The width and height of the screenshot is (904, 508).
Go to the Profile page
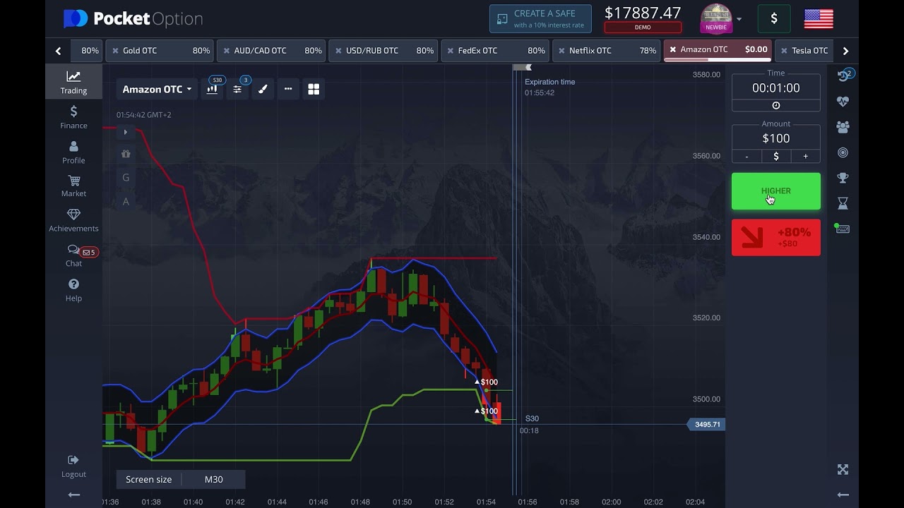coord(73,152)
